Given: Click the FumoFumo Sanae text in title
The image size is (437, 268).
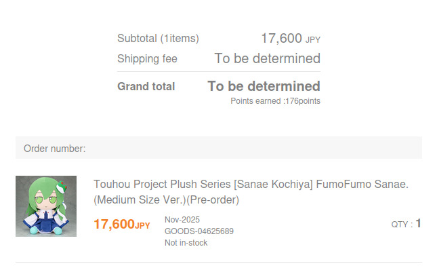Looking at the screenshot, I should 362,185.
